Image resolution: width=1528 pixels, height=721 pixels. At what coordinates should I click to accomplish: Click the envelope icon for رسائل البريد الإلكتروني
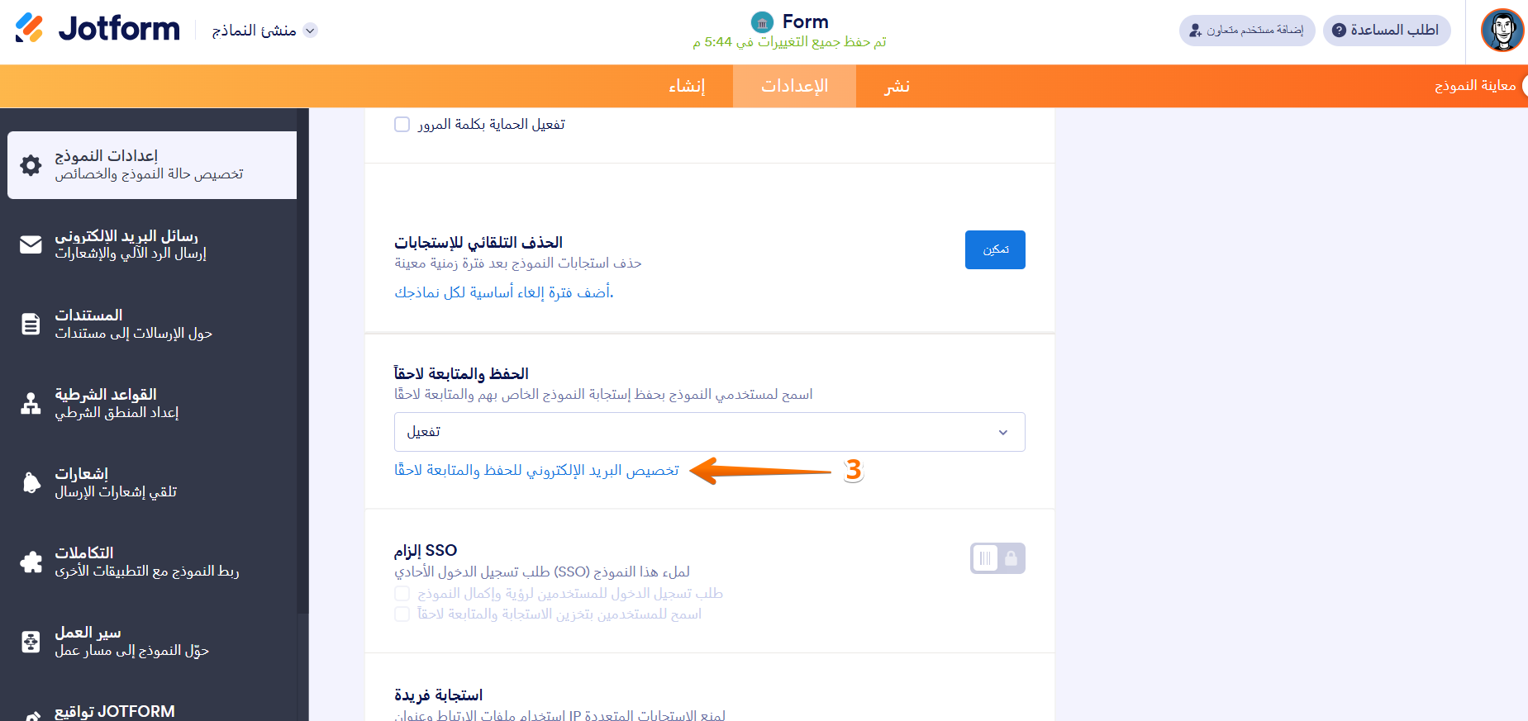(31, 244)
